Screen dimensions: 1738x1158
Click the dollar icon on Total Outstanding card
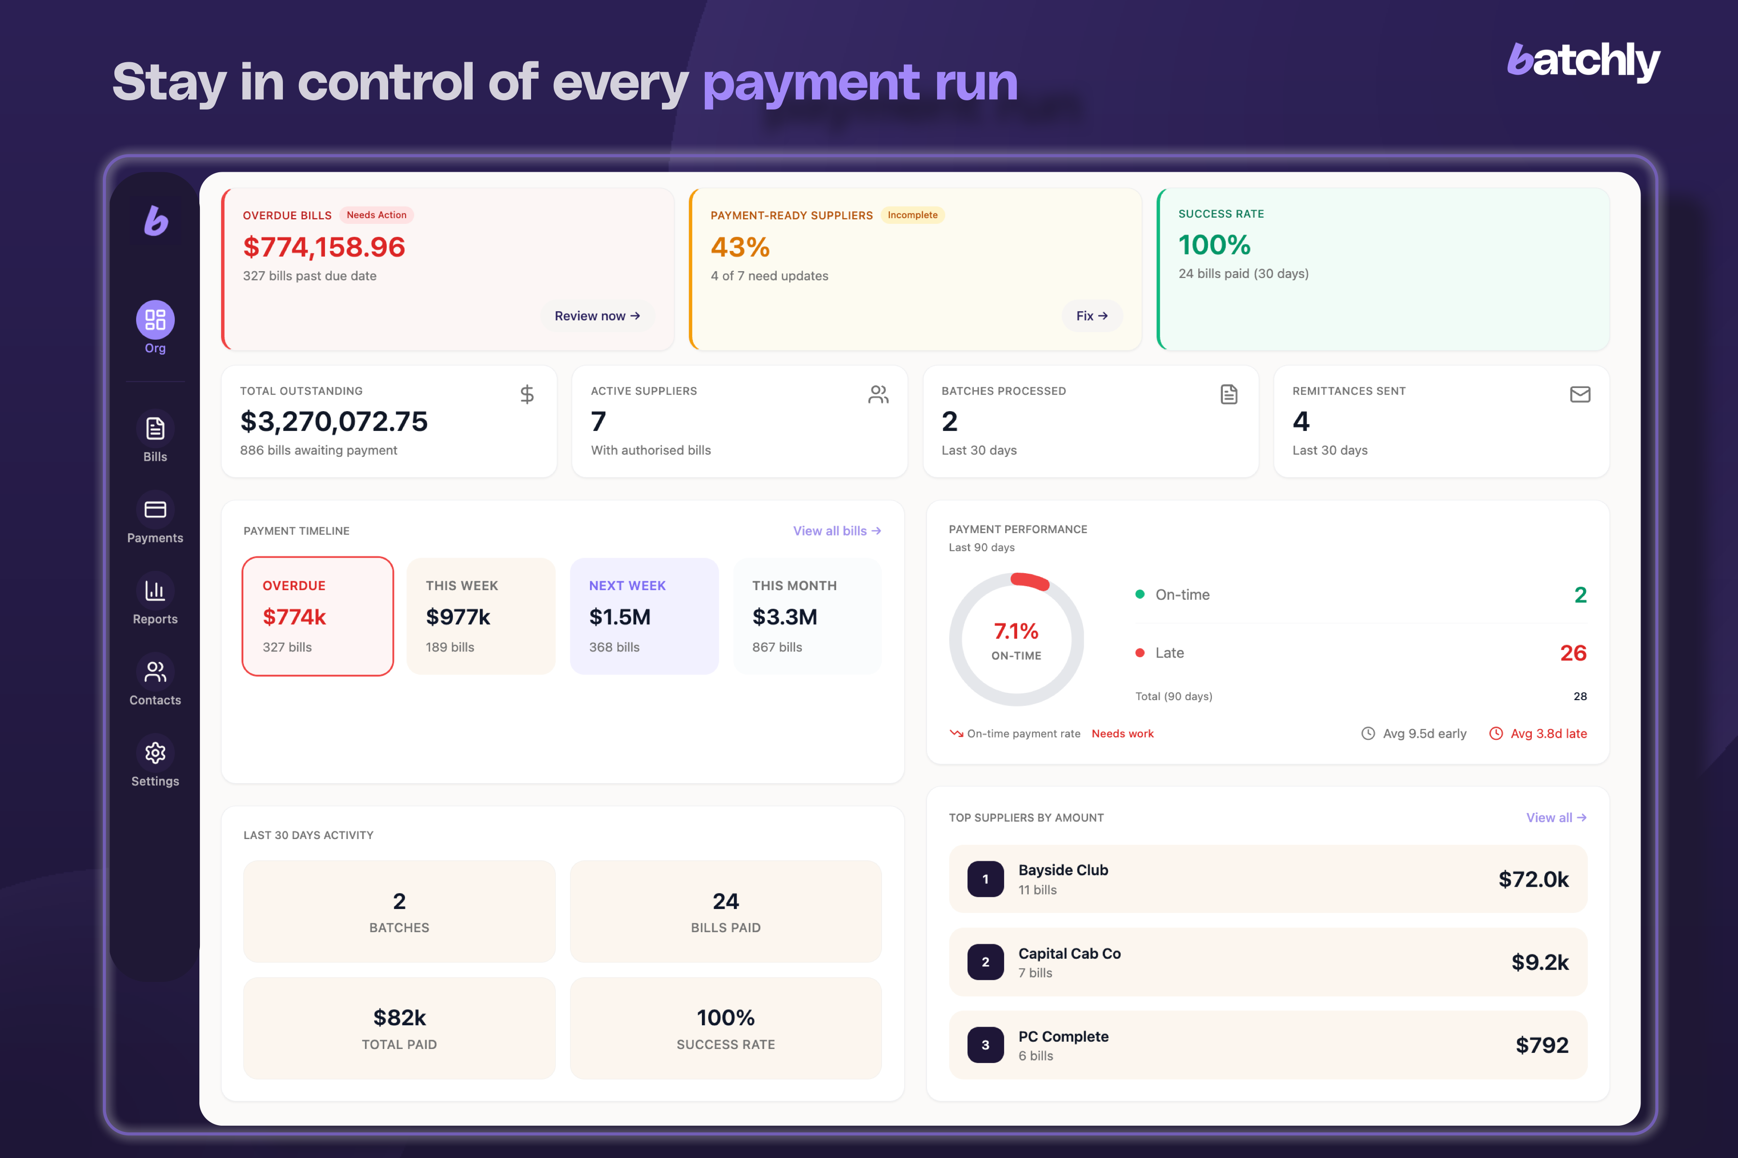pyautogui.click(x=528, y=394)
